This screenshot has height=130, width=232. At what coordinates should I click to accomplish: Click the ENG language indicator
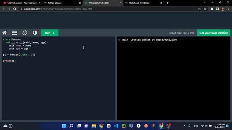[x=196, y=126]
